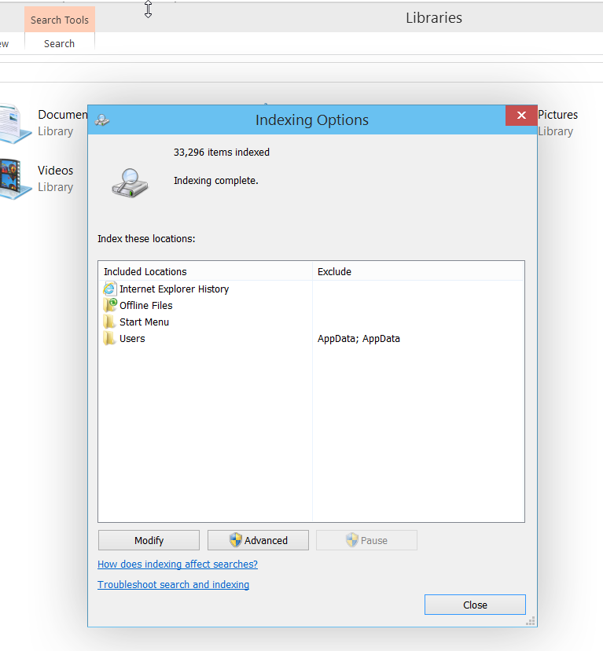Open the Videos library icon in Libraries

click(15, 179)
